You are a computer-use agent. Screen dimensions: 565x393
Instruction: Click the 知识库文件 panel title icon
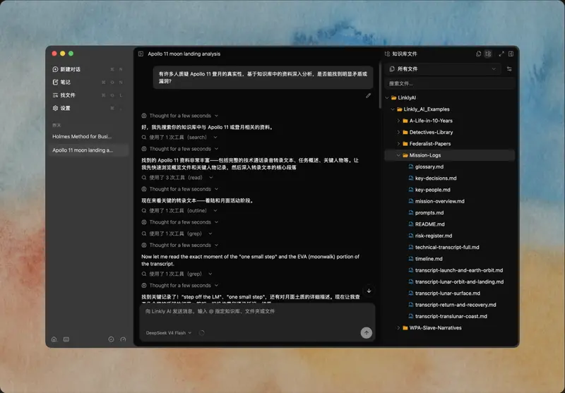pyautogui.click(x=387, y=54)
